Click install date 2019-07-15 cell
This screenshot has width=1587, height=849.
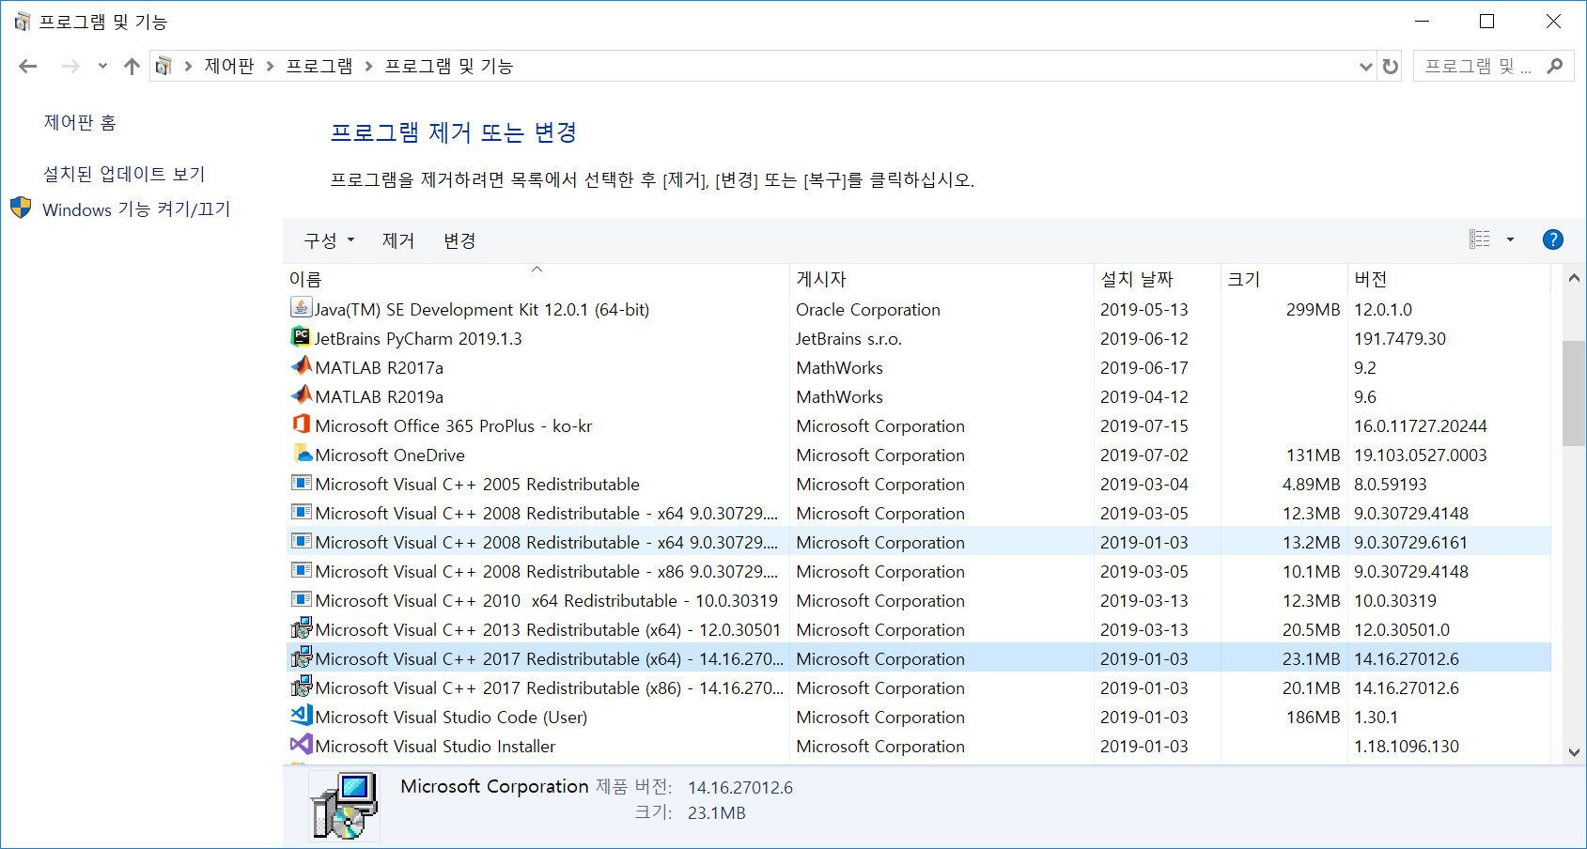[x=1144, y=425]
